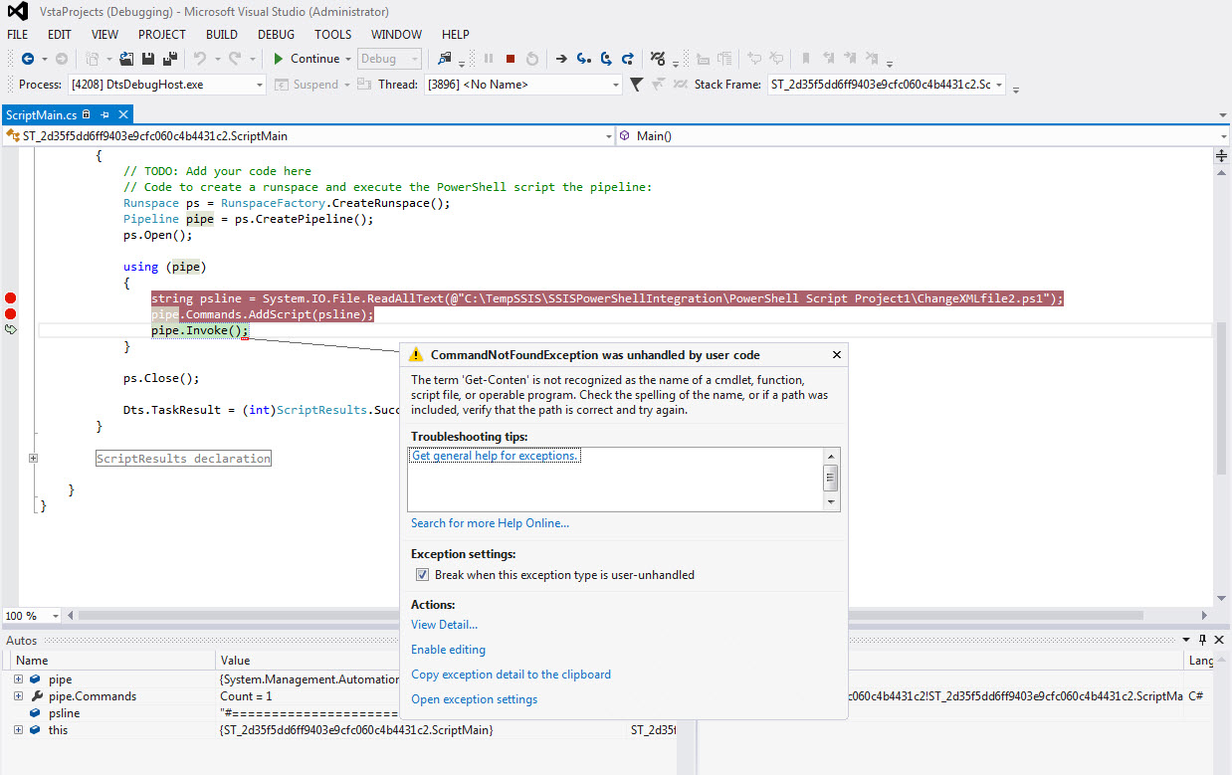Close the exception helper popup
This screenshot has height=775, width=1232.
click(x=837, y=354)
